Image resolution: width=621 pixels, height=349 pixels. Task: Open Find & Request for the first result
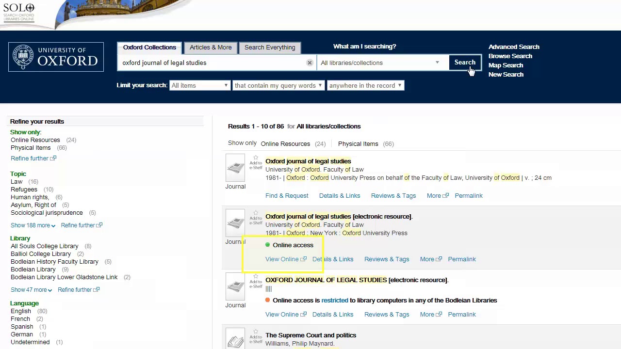coord(287,196)
